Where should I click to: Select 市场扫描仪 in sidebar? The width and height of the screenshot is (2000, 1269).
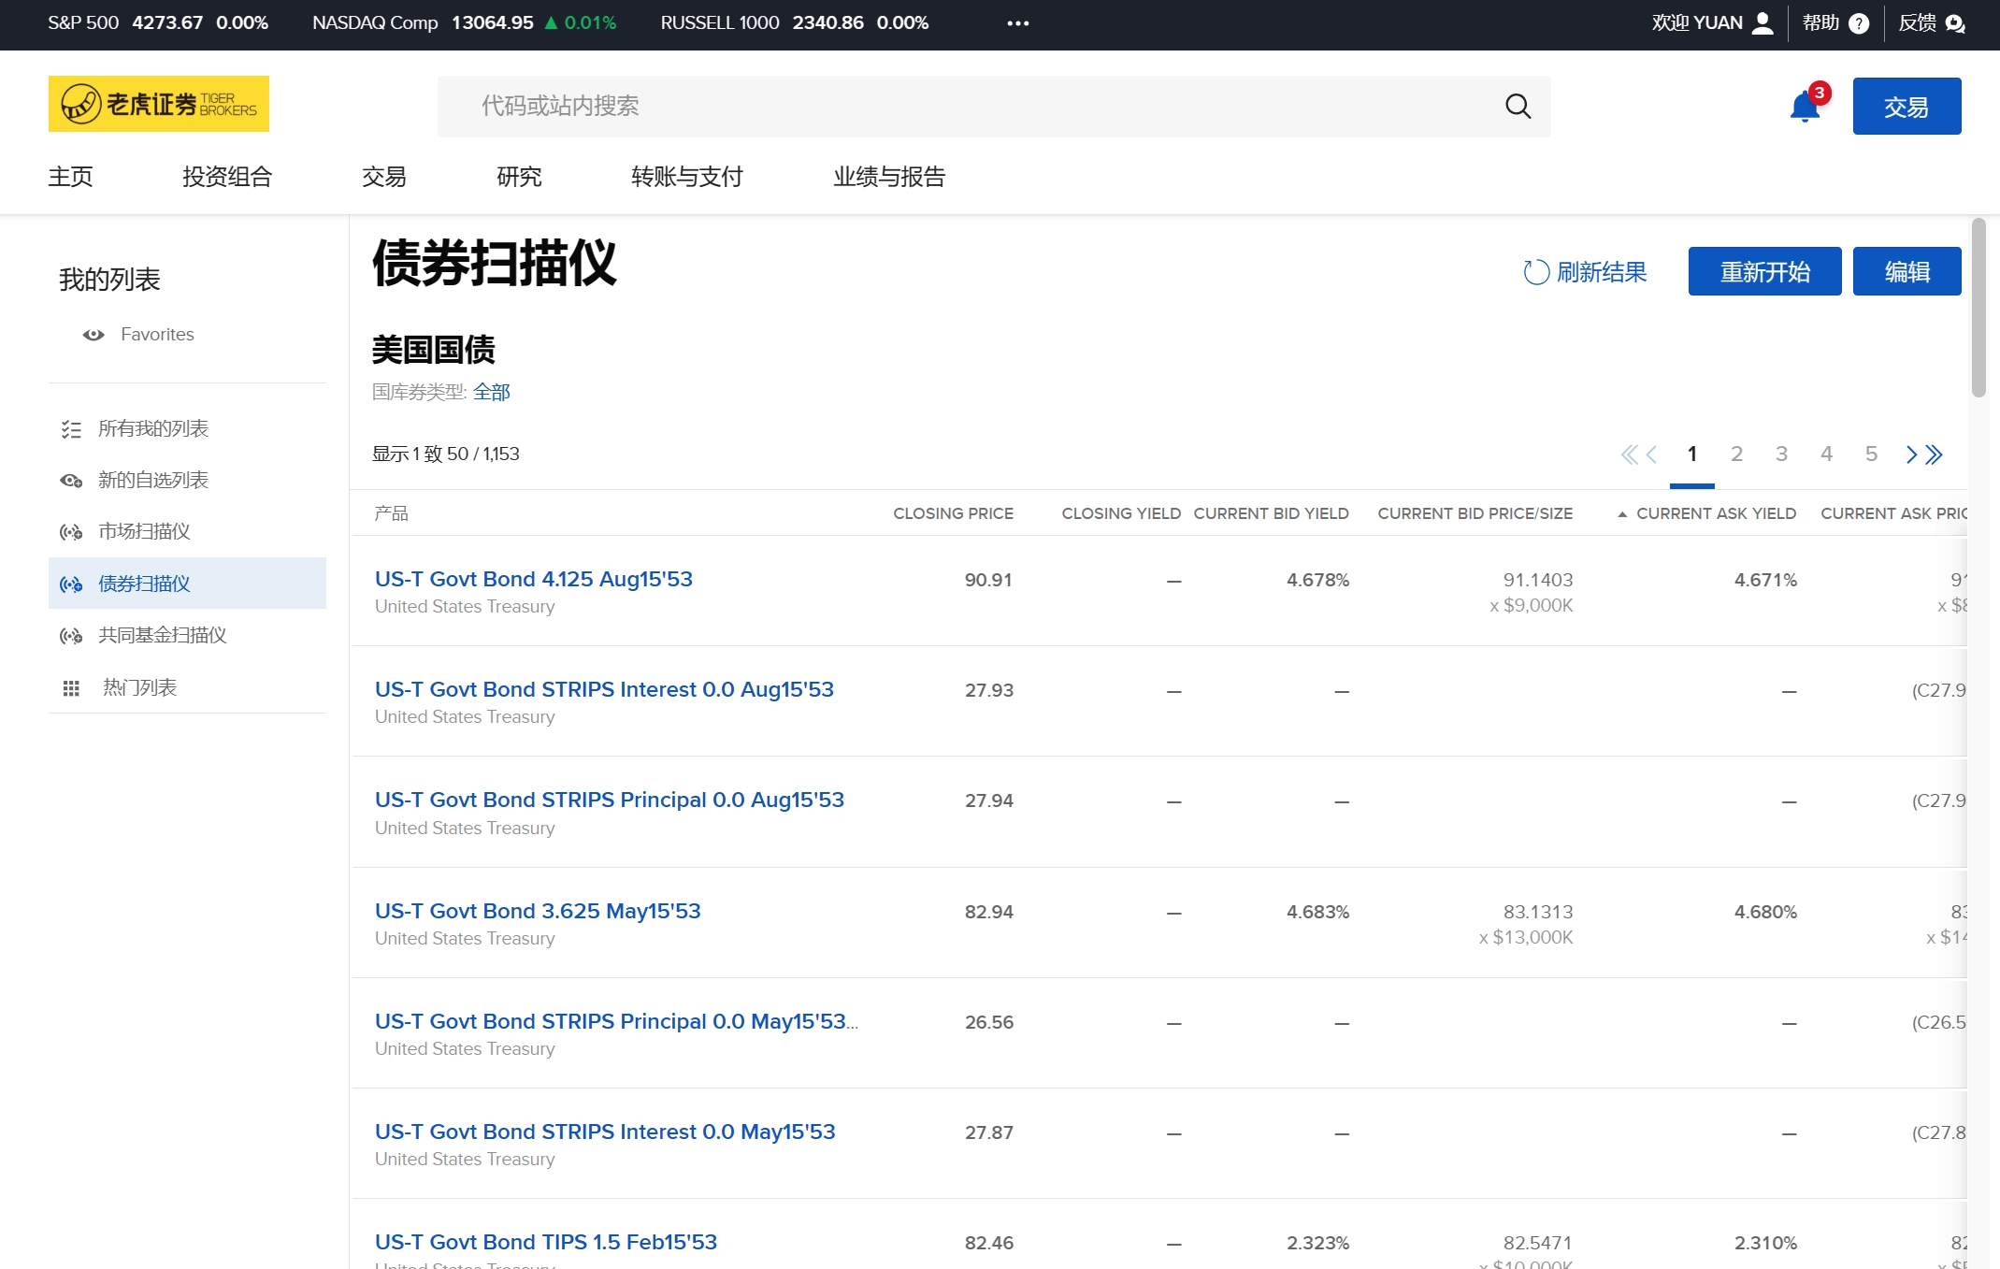144,531
